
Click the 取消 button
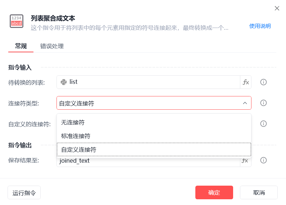(x=259, y=192)
